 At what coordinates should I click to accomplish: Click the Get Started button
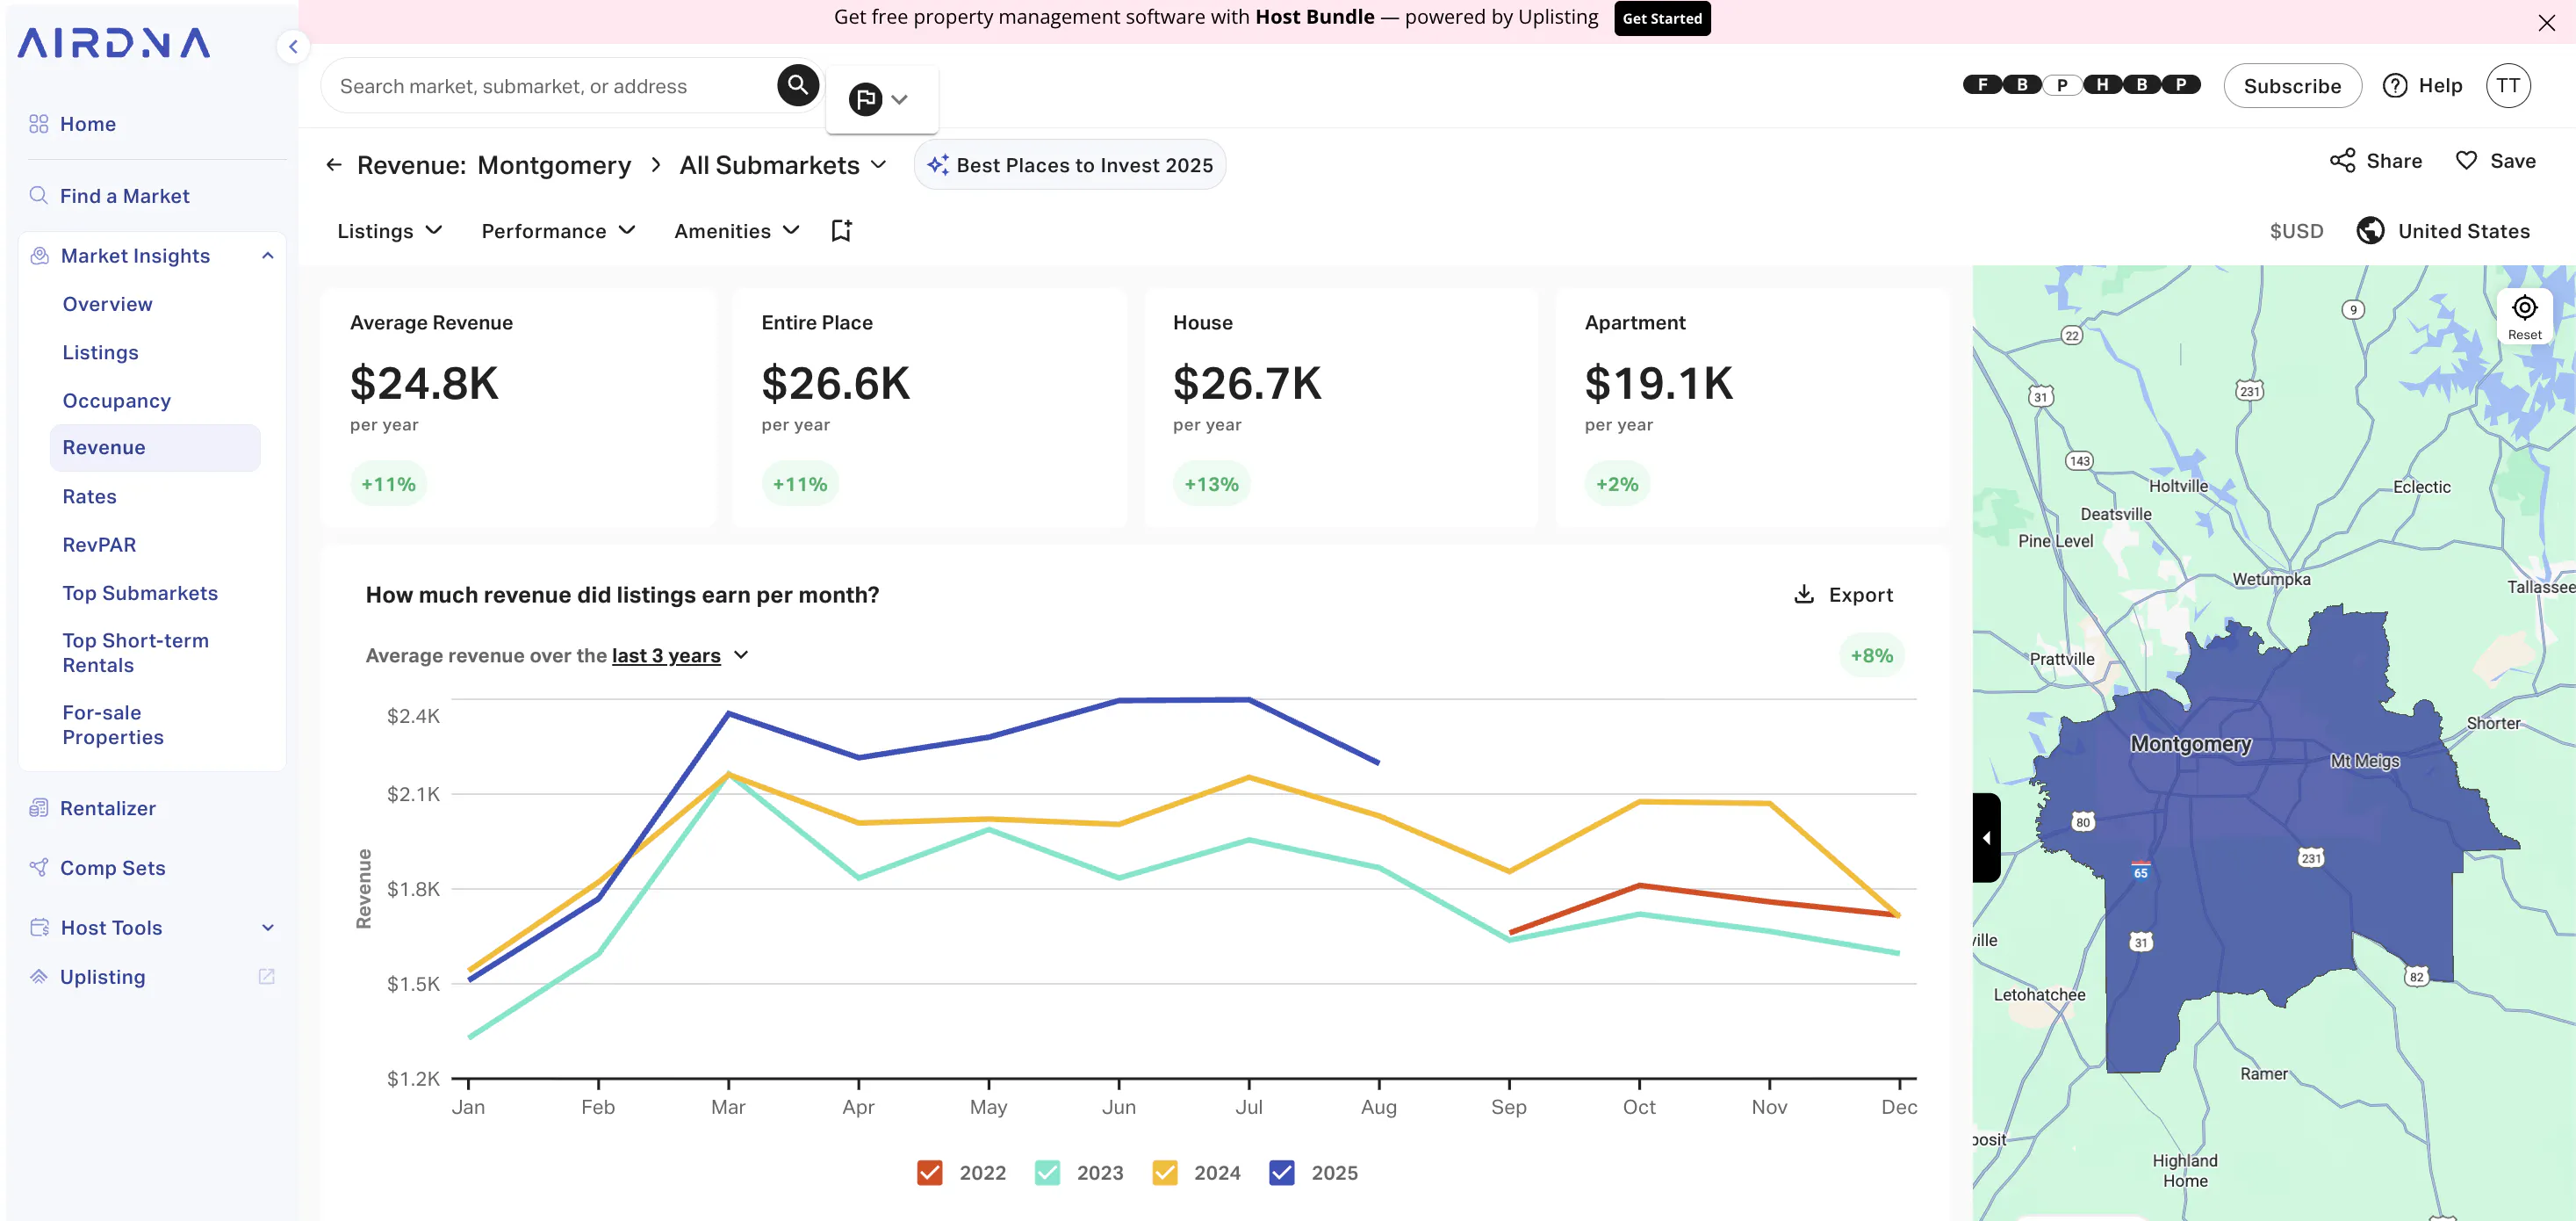coord(1661,18)
